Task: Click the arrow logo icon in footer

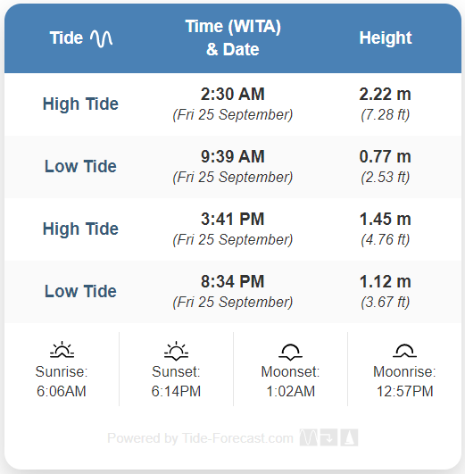Action: [328, 437]
